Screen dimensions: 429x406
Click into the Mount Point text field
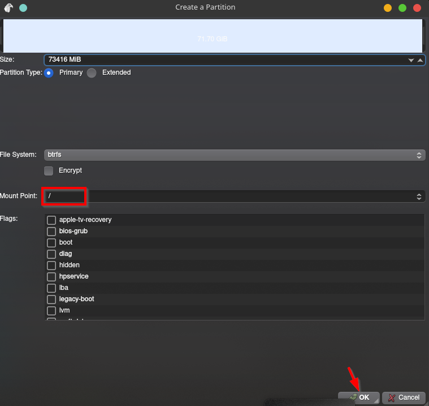pos(226,196)
